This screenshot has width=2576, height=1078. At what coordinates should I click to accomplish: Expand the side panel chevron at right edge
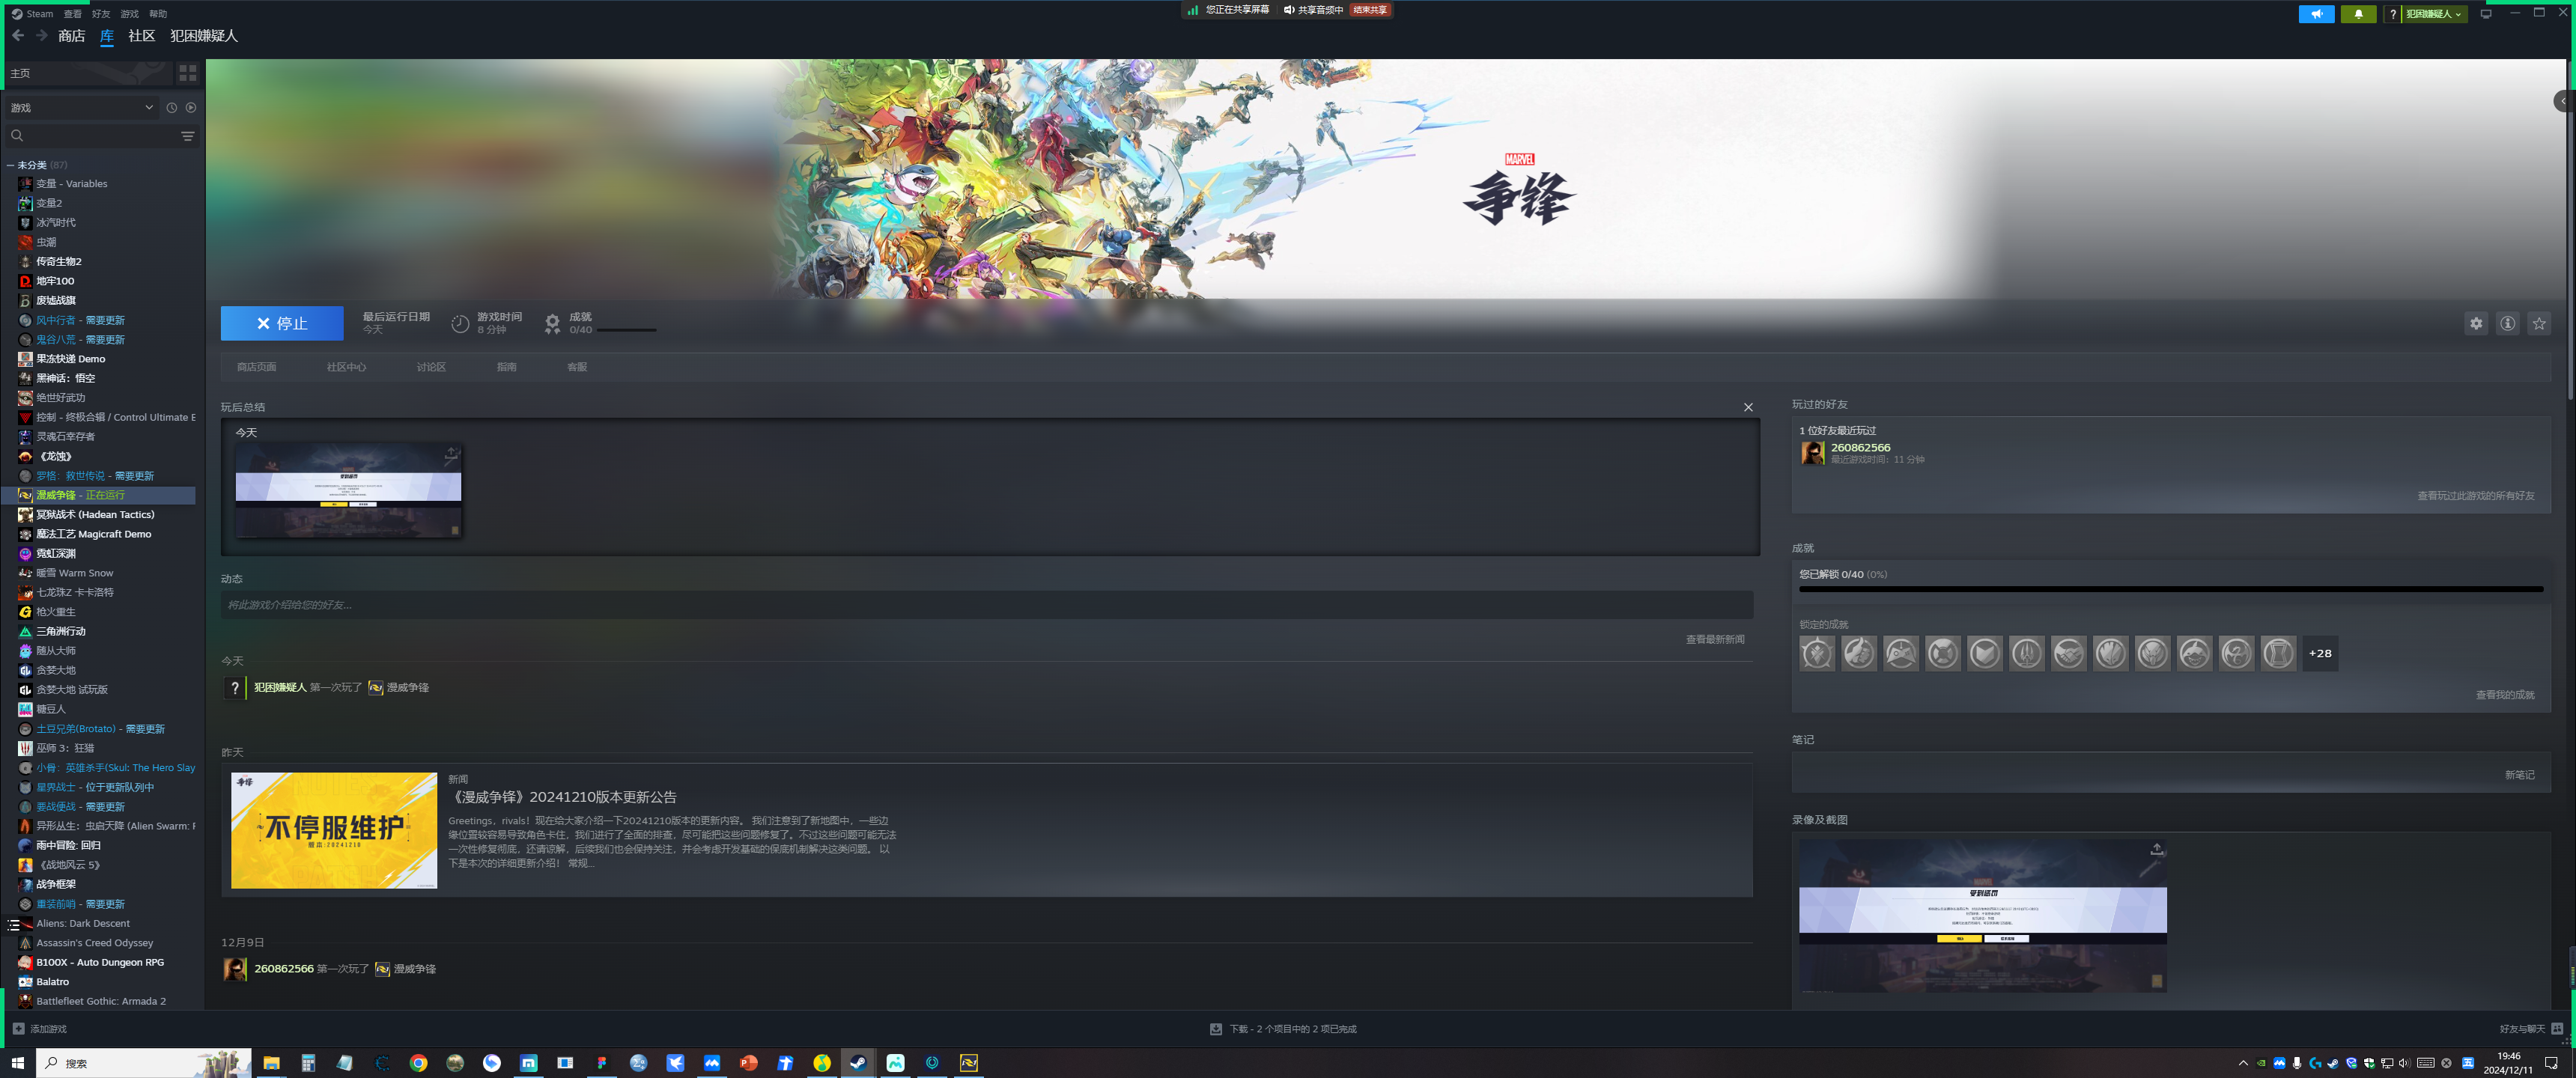coord(2563,101)
